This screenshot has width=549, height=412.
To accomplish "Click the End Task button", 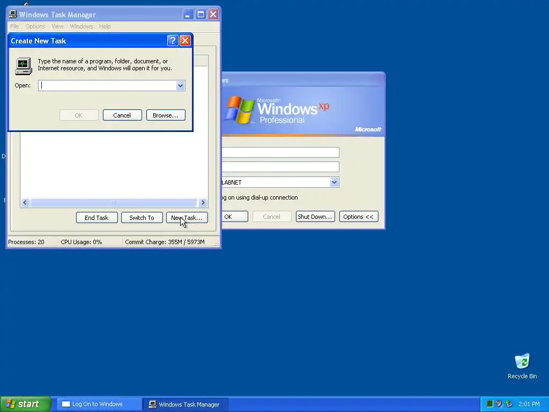I will 97,218.
